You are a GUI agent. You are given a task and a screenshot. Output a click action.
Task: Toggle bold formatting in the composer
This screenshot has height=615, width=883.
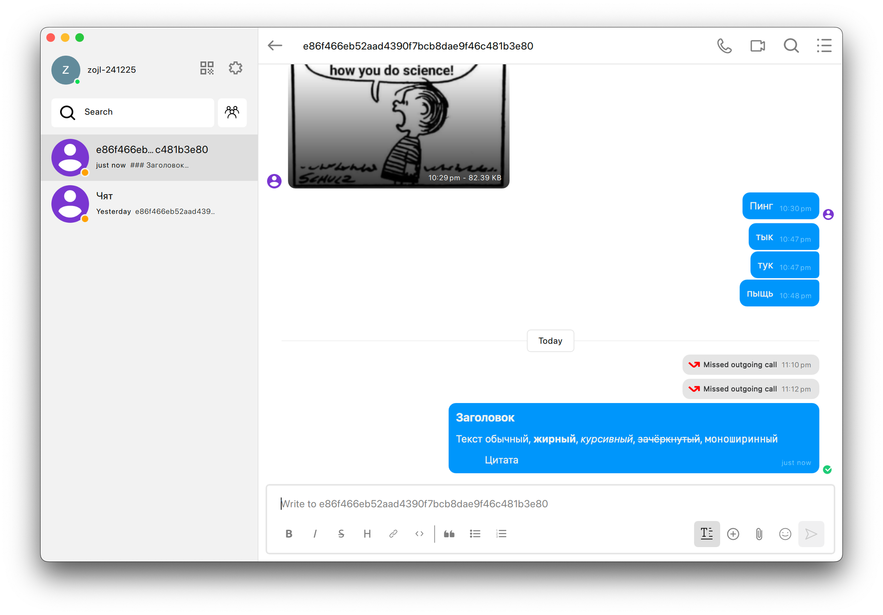289,534
